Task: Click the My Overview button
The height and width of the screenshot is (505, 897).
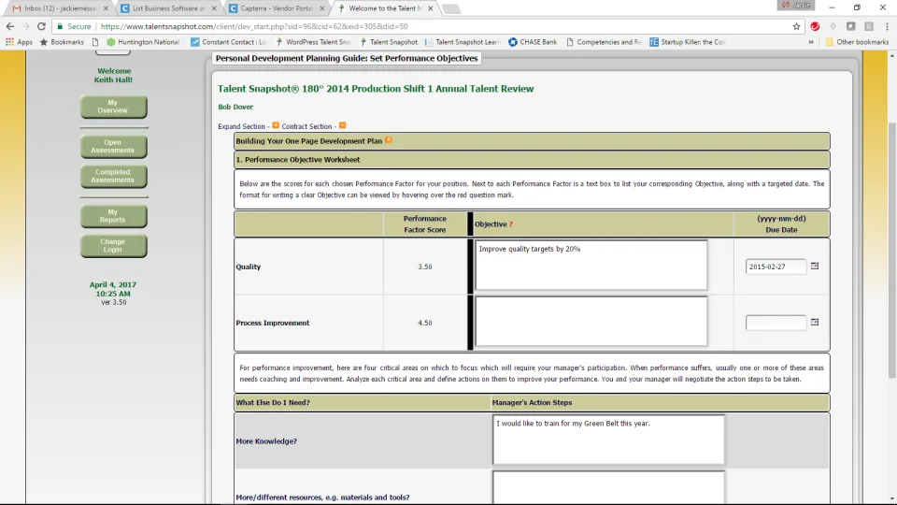Action: click(x=113, y=107)
